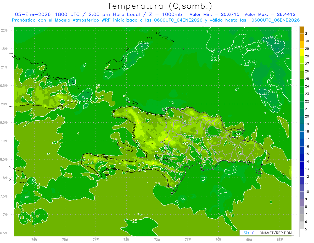Click the color scale label "28"

[x=307, y=56]
